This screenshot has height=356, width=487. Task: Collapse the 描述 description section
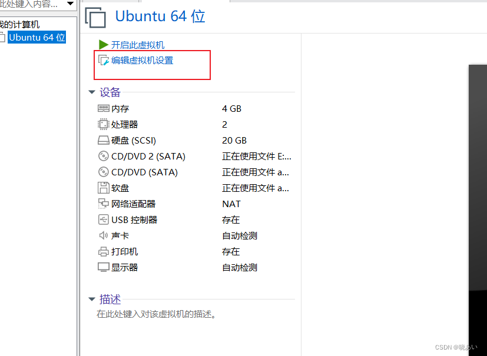click(x=92, y=299)
